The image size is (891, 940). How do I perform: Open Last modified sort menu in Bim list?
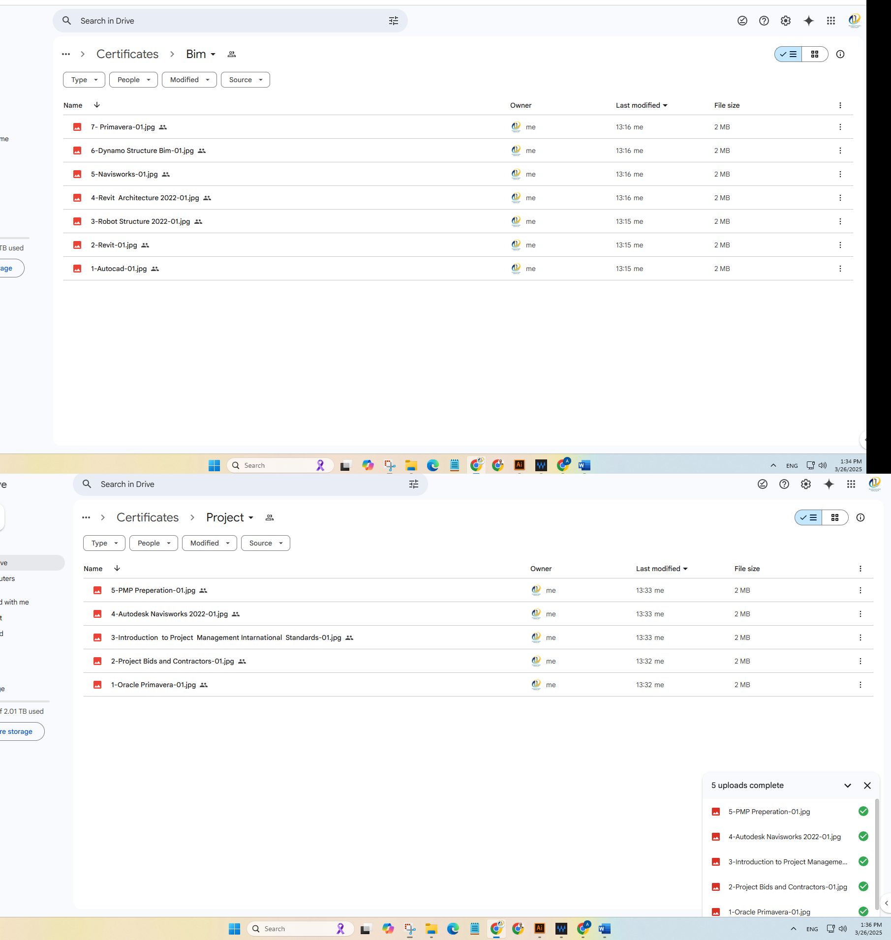click(x=642, y=105)
